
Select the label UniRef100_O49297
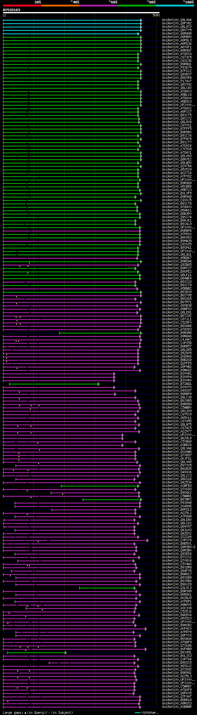point(177,391)
